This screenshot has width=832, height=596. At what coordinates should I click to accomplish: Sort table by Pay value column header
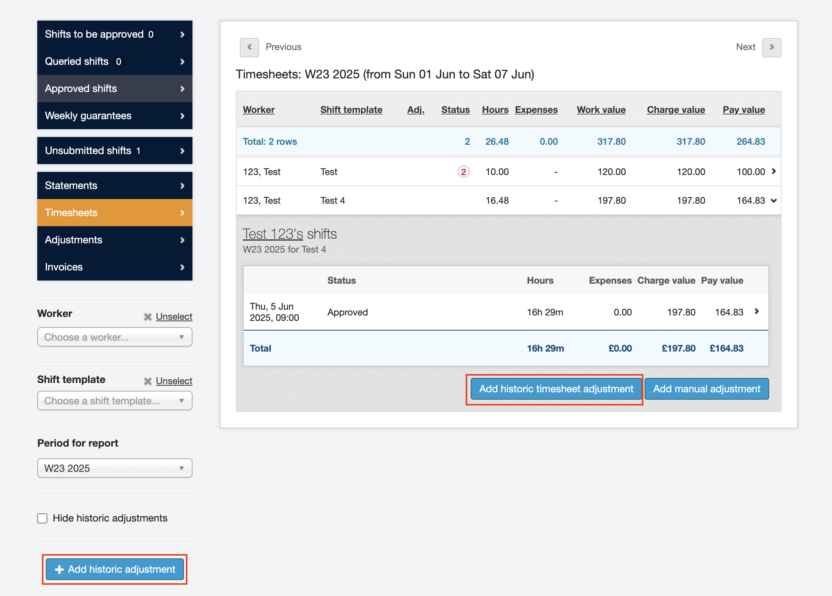click(744, 110)
